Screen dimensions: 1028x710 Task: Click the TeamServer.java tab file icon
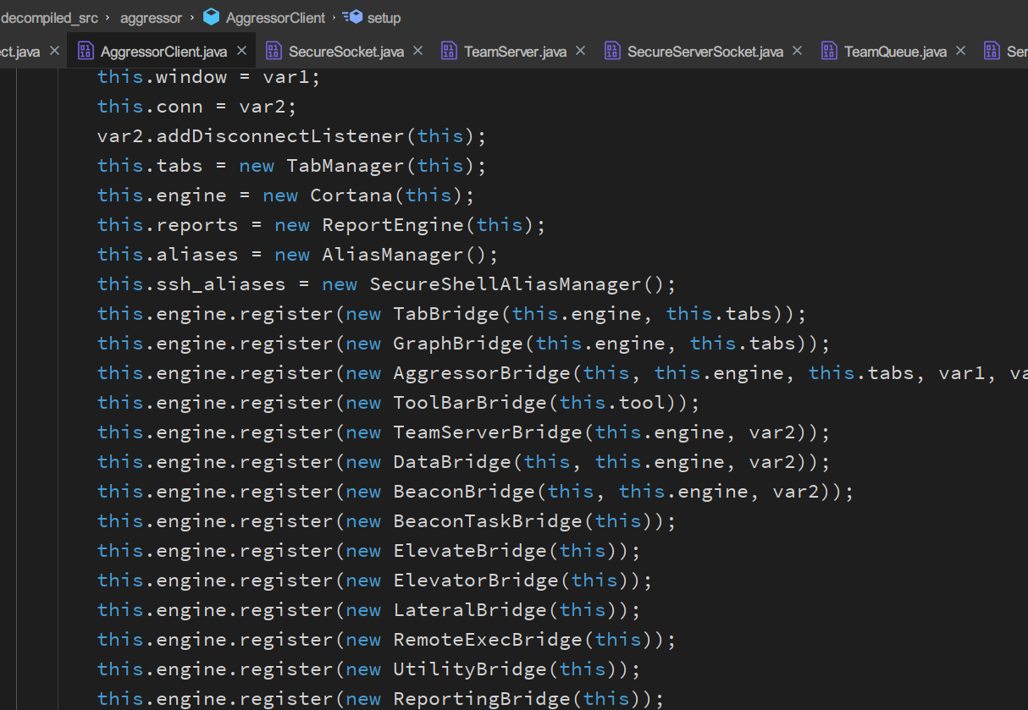pos(449,51)
